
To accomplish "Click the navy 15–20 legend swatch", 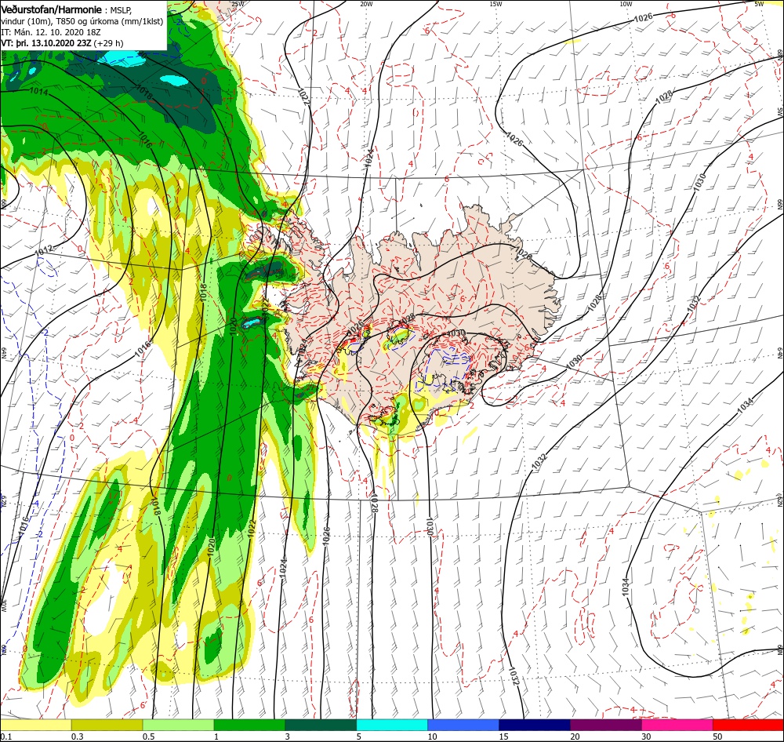I will (x=535, y=725).
